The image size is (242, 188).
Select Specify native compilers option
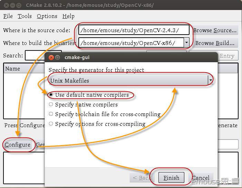pos(83,105)
